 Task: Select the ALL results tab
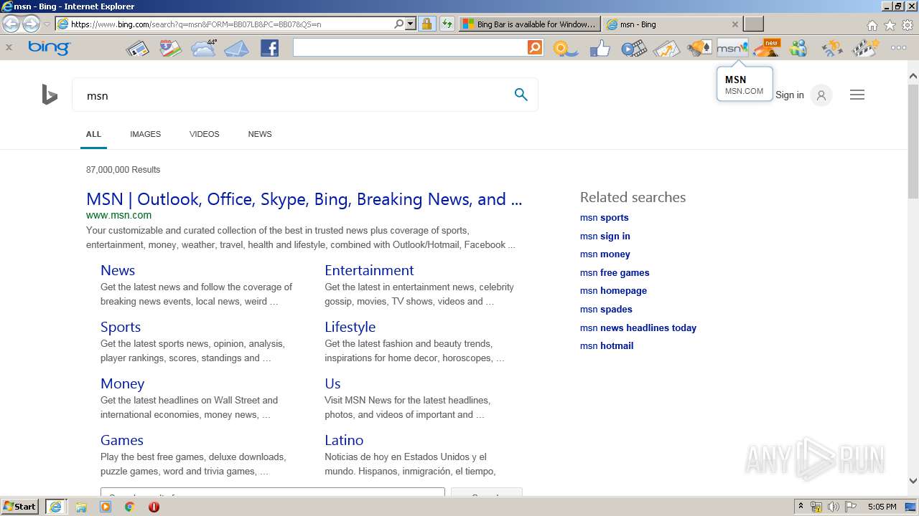coord(93,134)
